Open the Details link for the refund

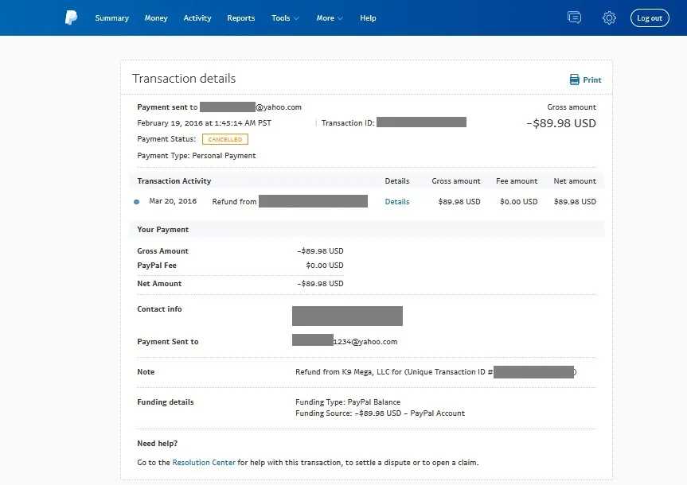click(396, 202)
